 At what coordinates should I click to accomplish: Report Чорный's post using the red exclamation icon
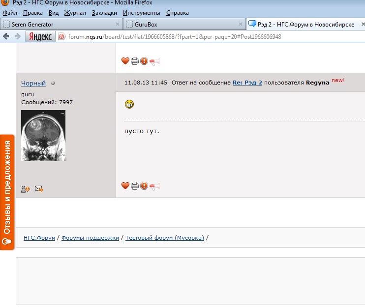pos(144,186)
